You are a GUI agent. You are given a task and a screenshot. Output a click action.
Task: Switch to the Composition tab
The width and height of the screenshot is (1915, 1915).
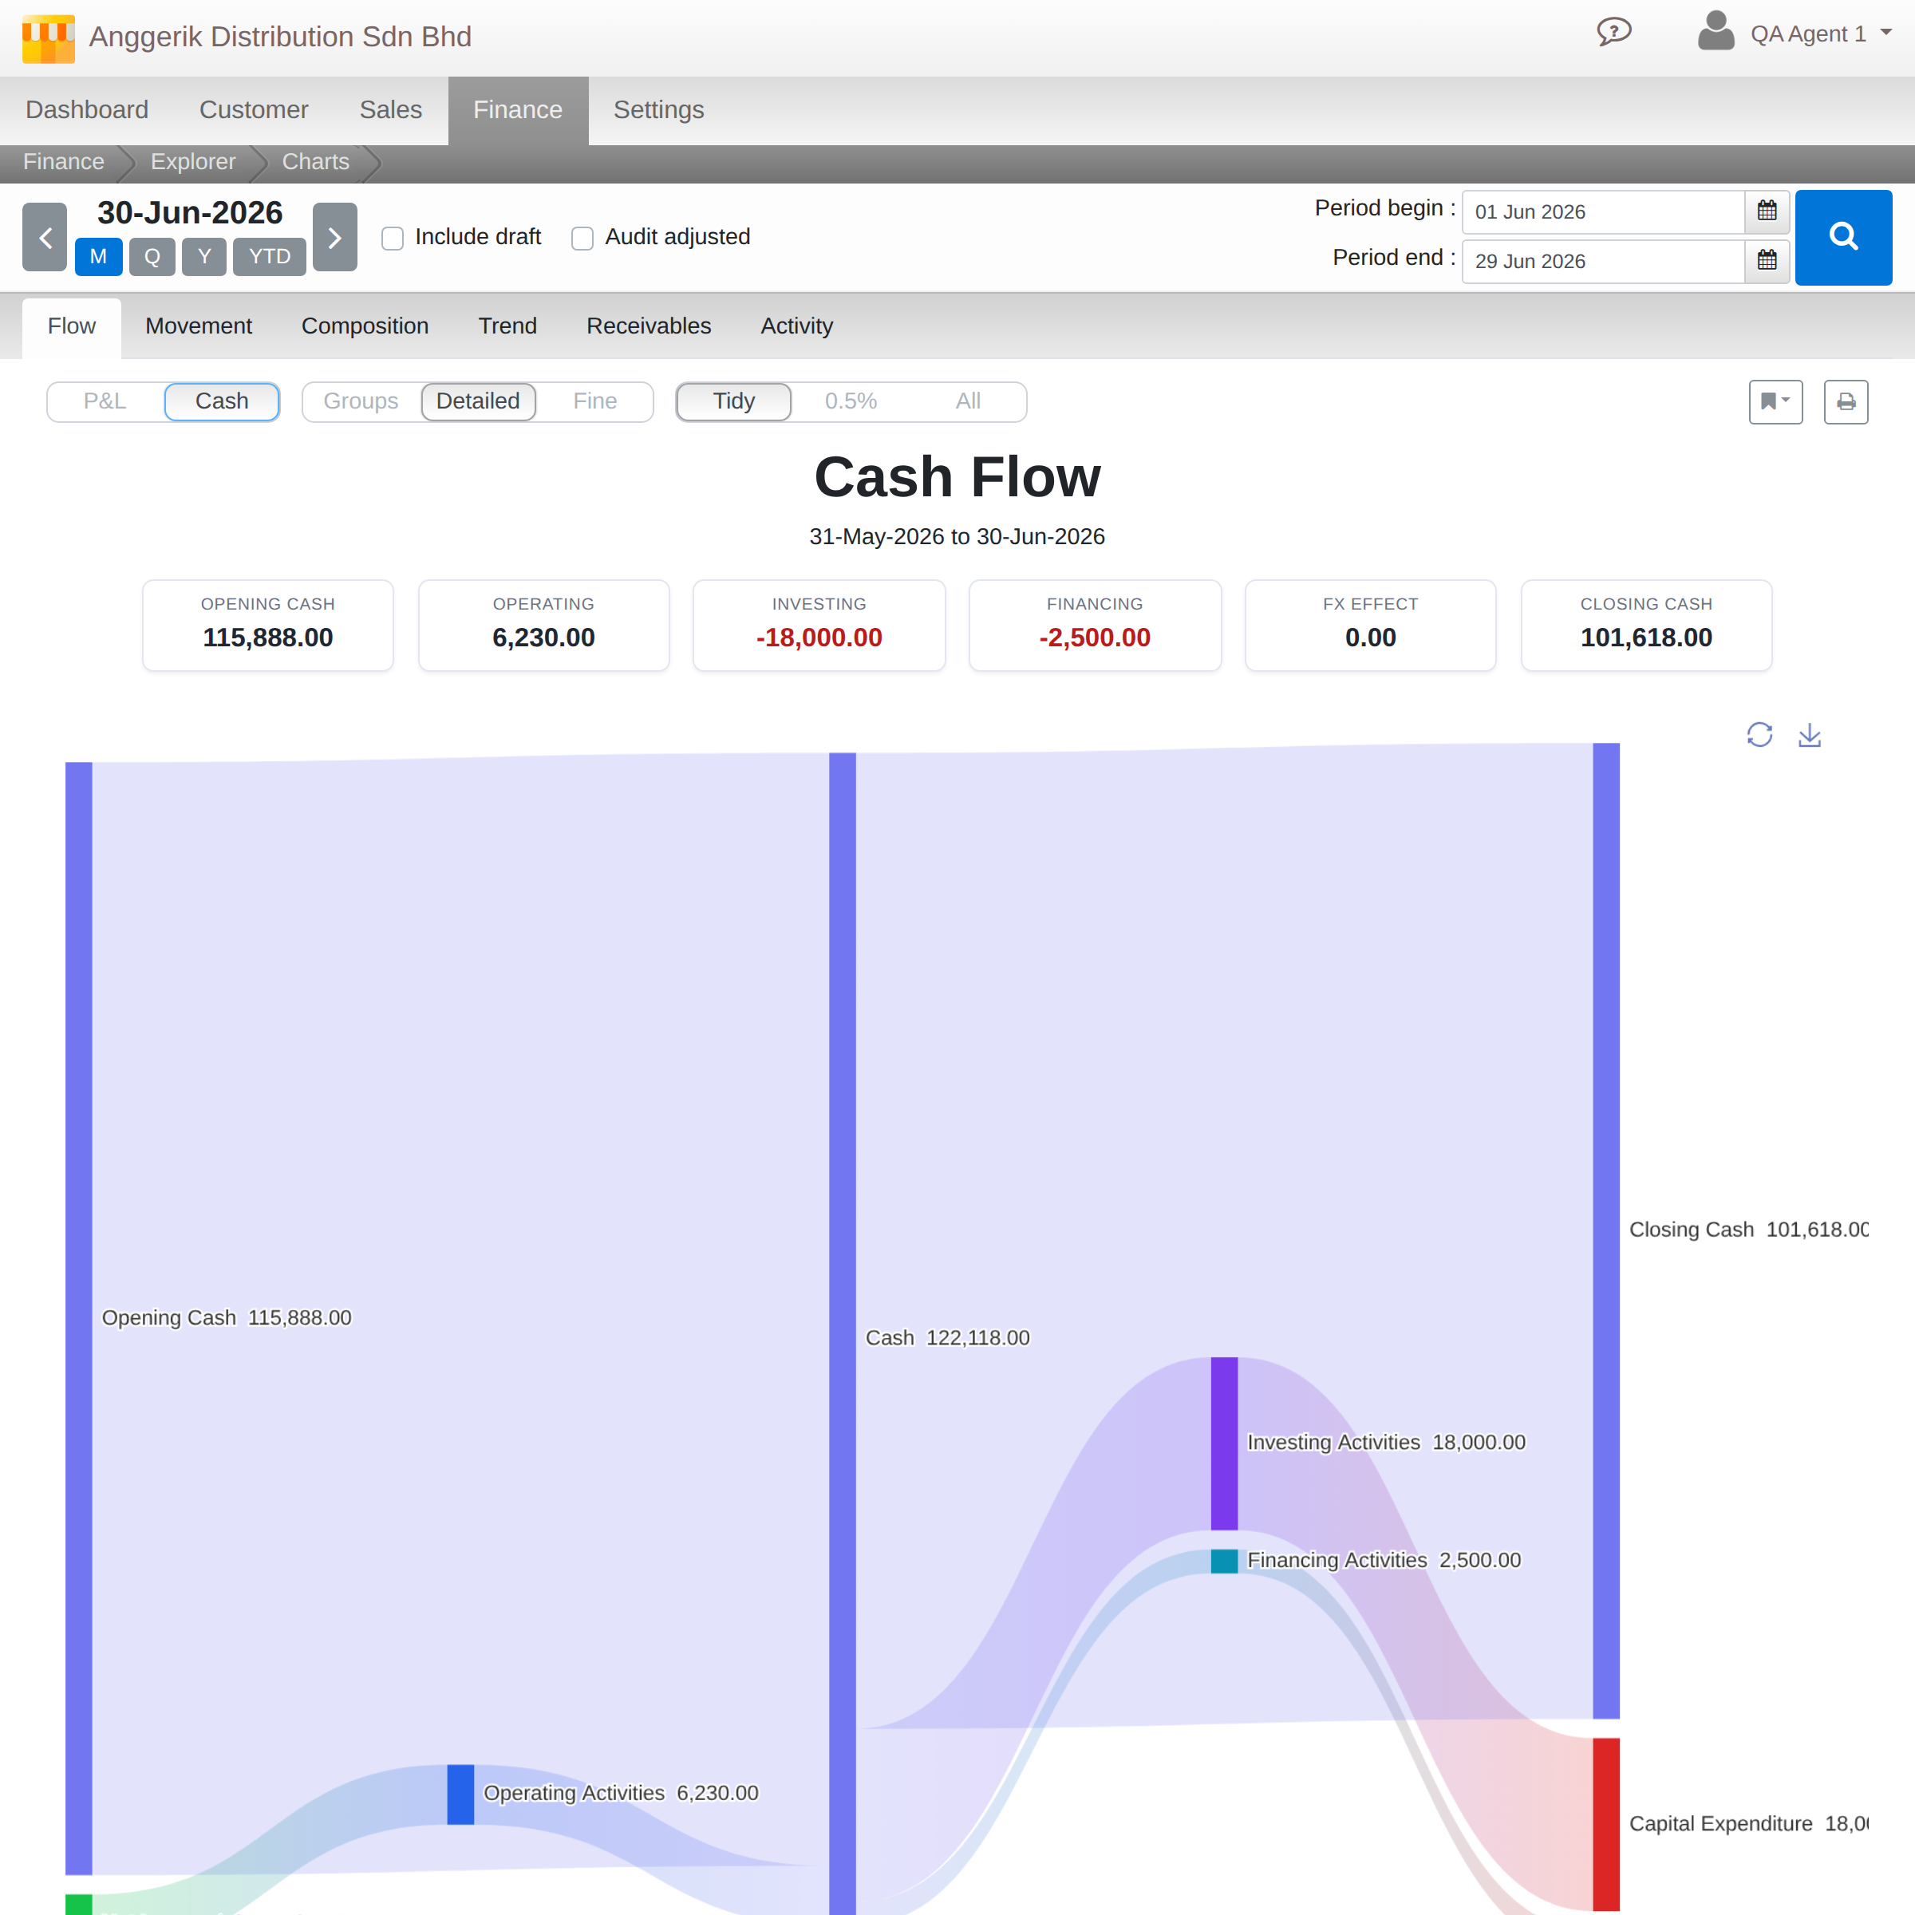click(x=365, y=326)
